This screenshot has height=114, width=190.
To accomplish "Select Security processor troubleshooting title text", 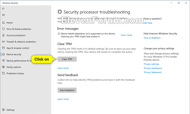I will 97,12.
